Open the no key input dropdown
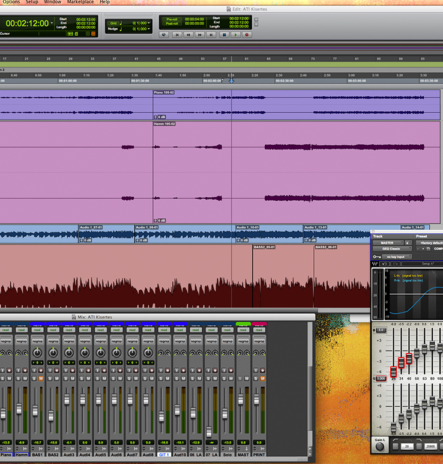The height and width of the screenshot is (464, 443). pos(397,257)
